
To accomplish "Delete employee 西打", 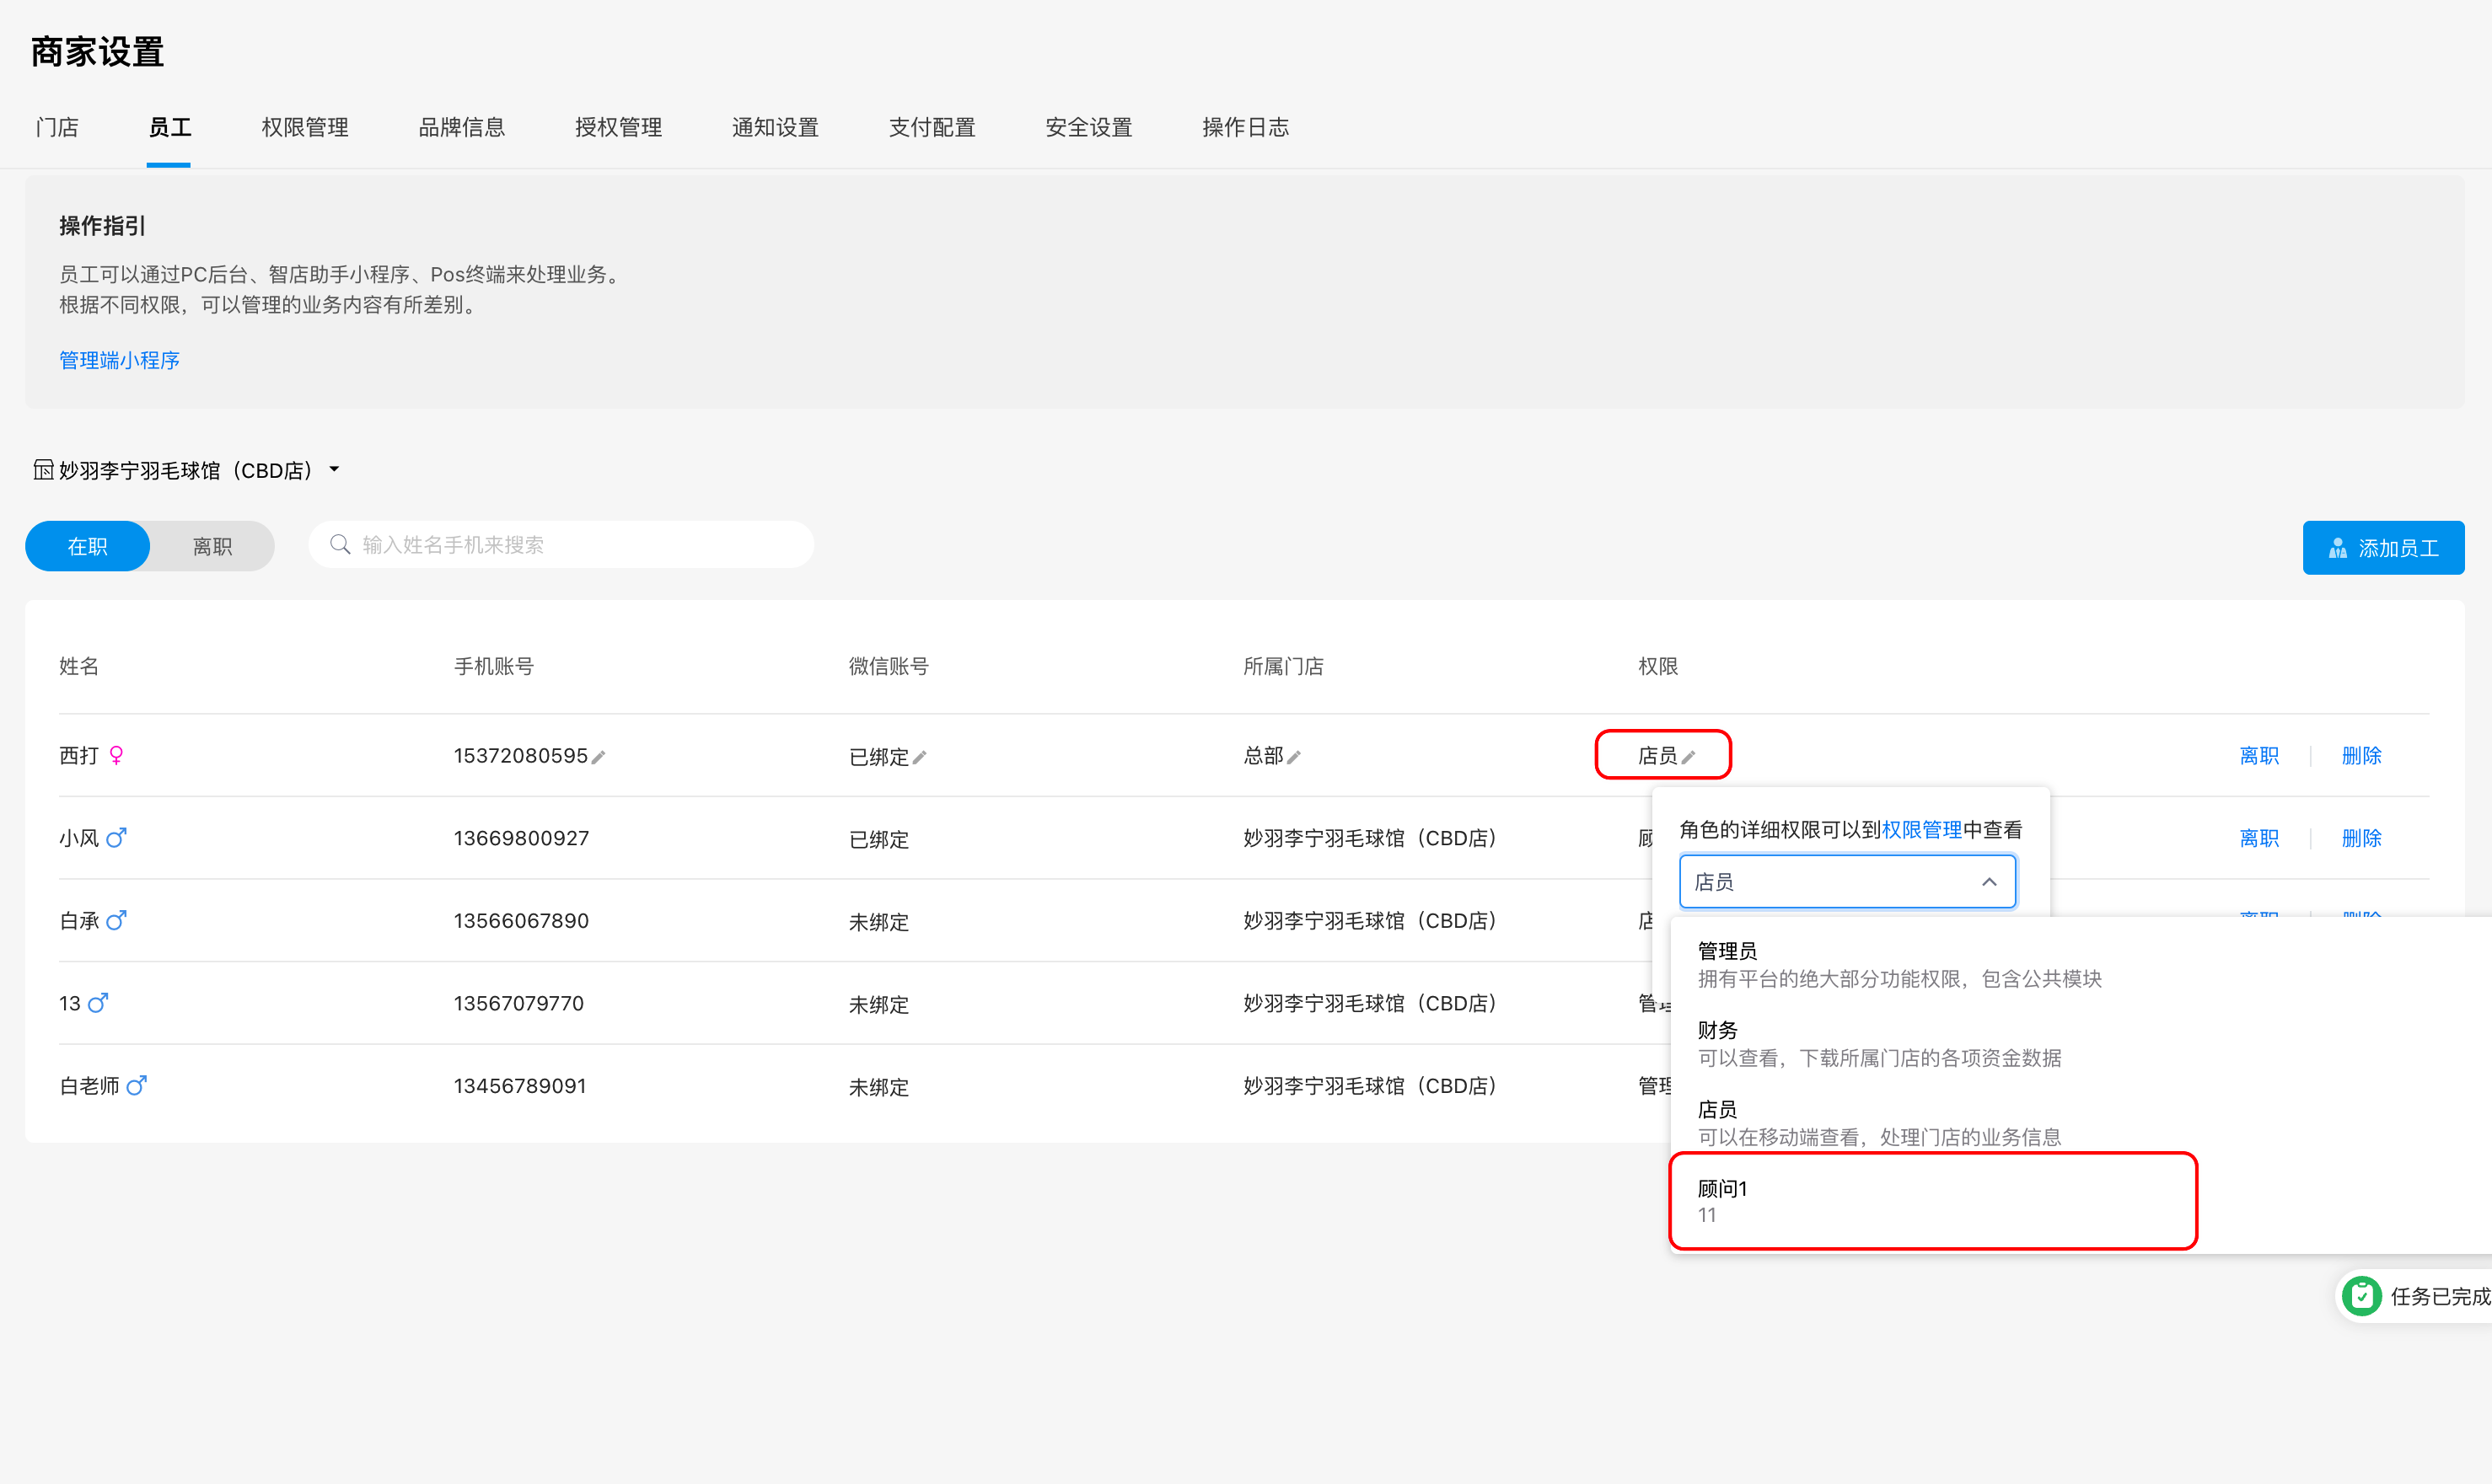I will 2361,755.
